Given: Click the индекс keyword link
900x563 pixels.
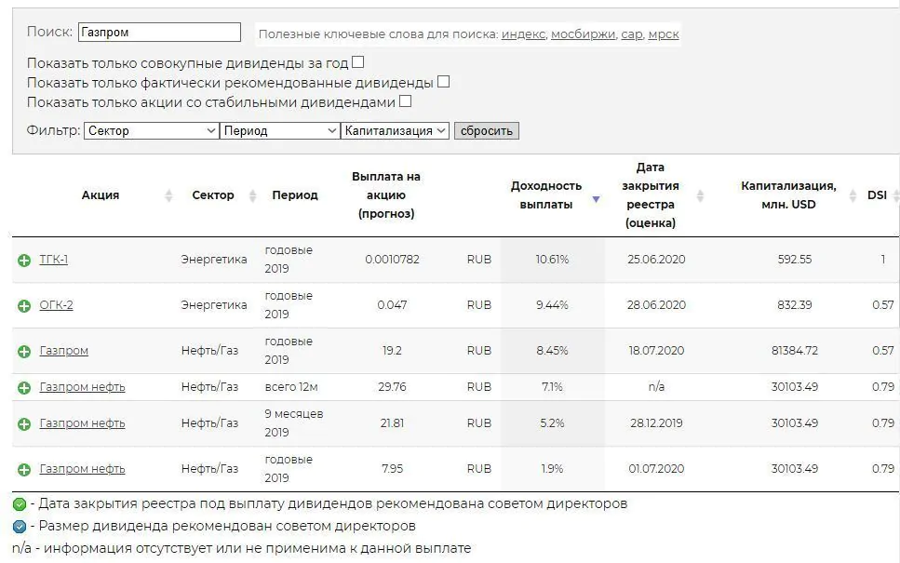Looking at the screenshot, I should [x=523, y=34].
